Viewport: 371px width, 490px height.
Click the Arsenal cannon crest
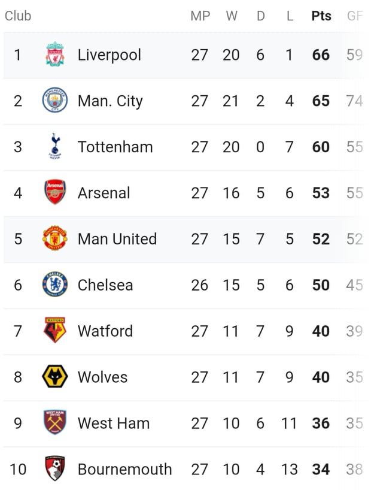[55, 192]
